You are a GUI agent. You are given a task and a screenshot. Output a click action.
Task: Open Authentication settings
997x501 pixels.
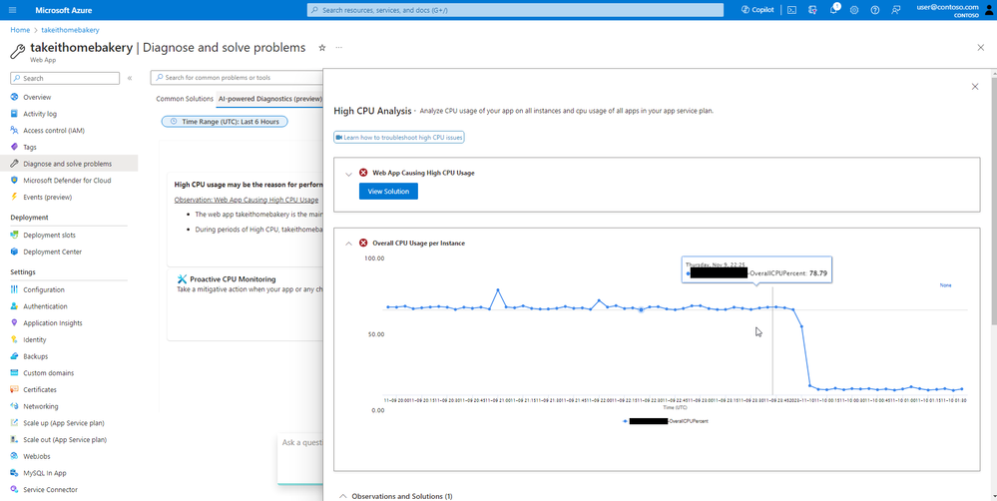45,306
